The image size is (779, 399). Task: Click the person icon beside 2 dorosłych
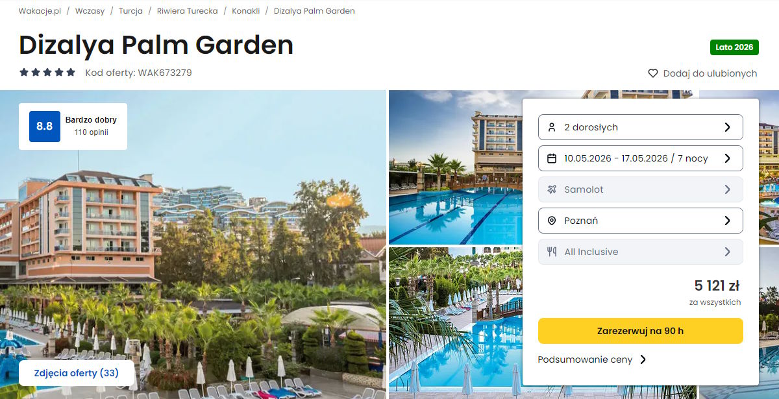click(552, 127)
